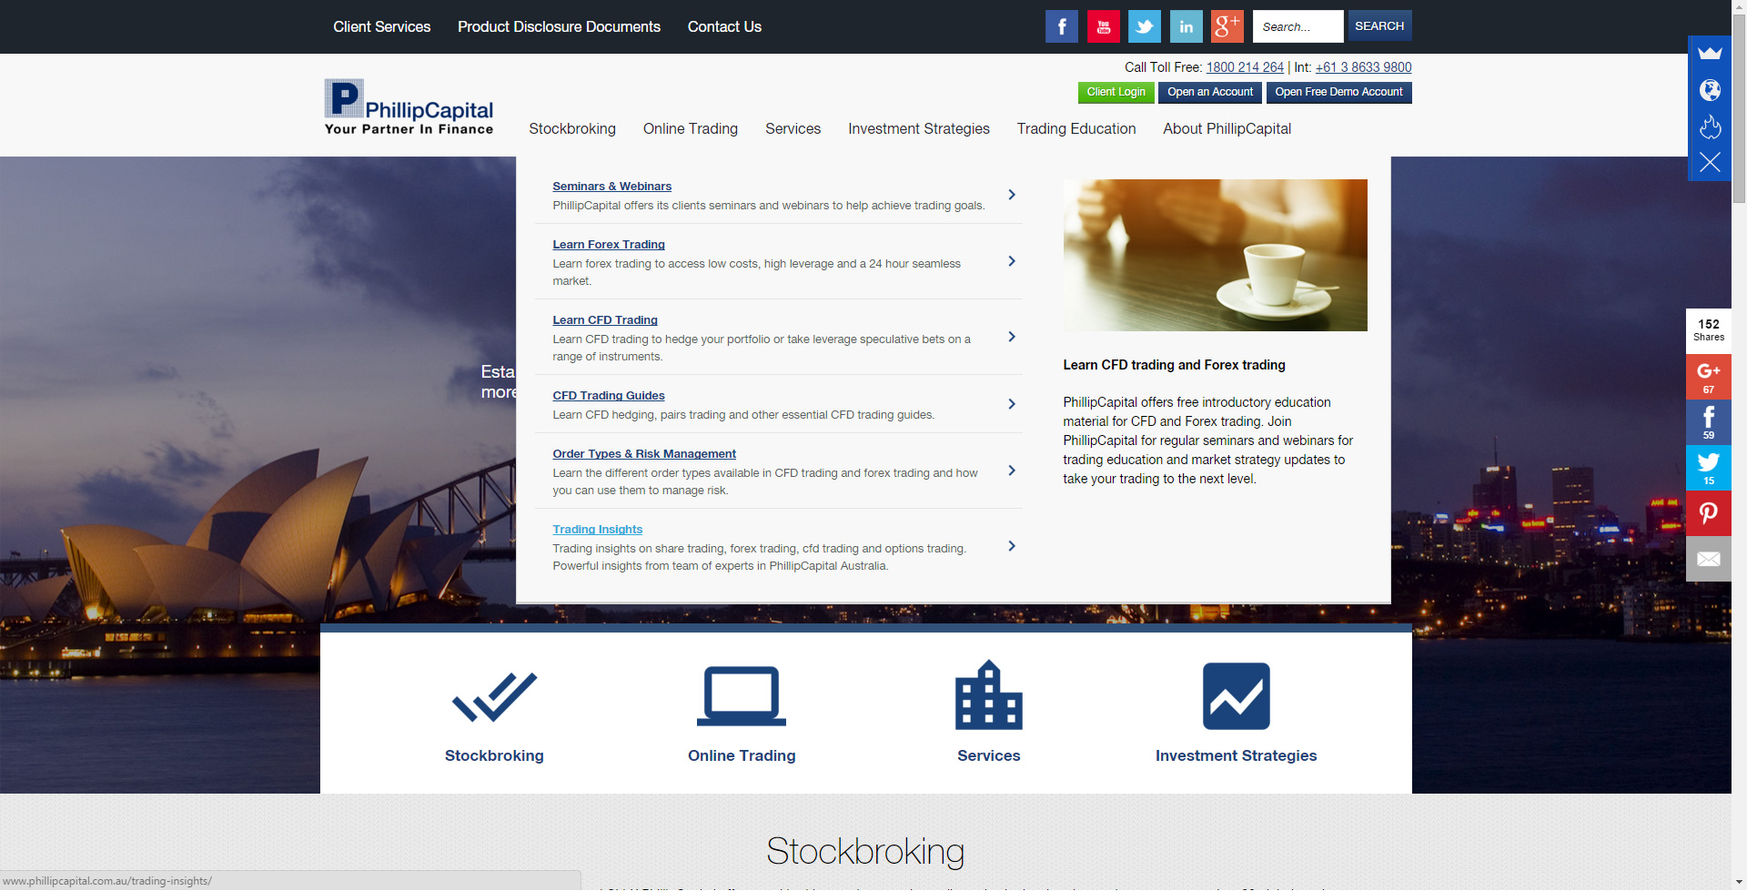
Task: Click the YouTube icon in top bar
Action: [x=1103, y=26]
